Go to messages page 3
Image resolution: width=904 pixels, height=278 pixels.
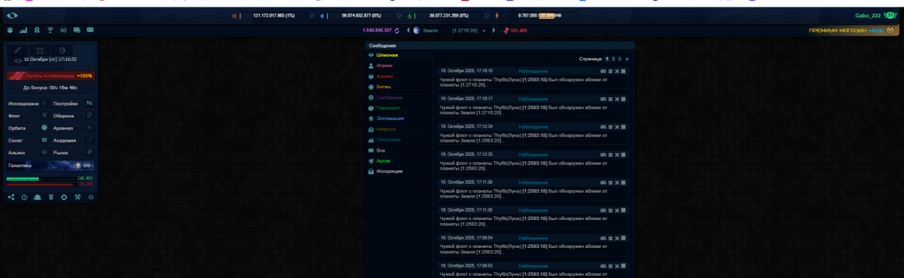pyautogui.click(x=619, y=59)
